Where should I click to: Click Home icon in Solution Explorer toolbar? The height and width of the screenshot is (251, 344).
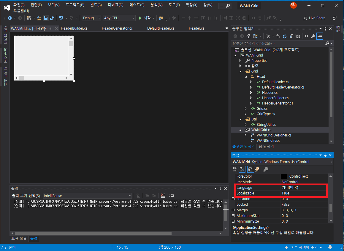click(x=248, y=36)
